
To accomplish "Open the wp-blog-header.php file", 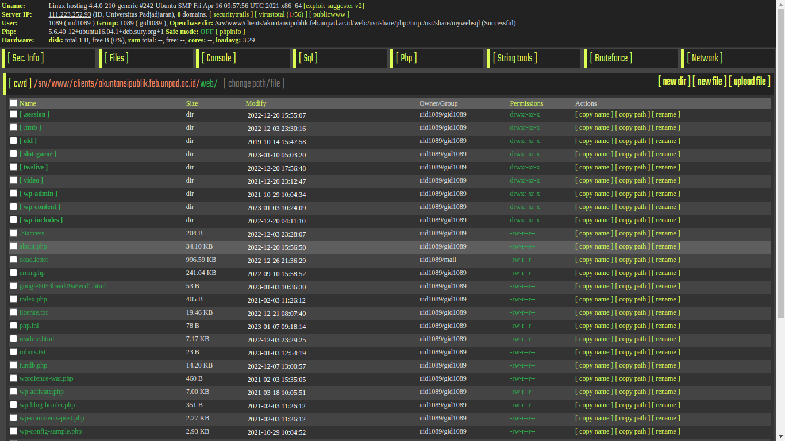I will click(x=47, y=405).
